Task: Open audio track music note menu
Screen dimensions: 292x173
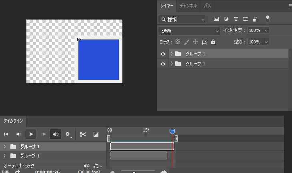Action: (98, 166)
